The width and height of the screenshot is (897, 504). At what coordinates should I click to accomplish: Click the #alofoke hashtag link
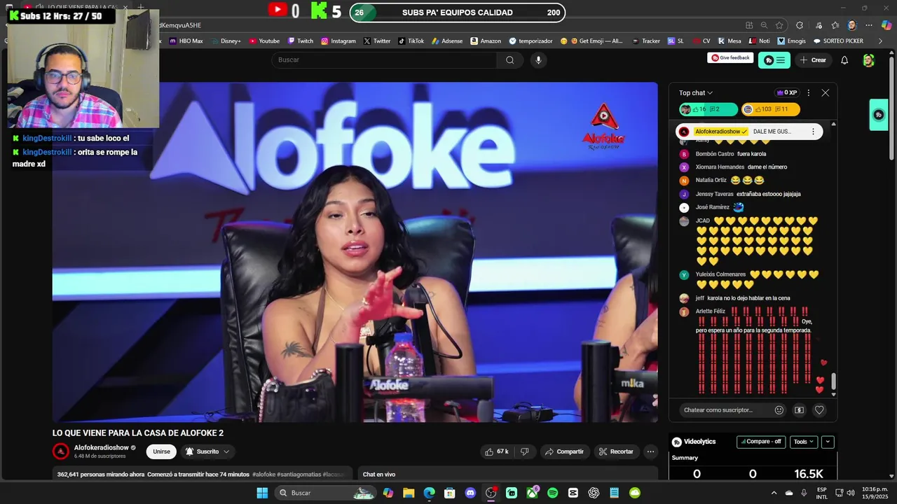[264, 475]
